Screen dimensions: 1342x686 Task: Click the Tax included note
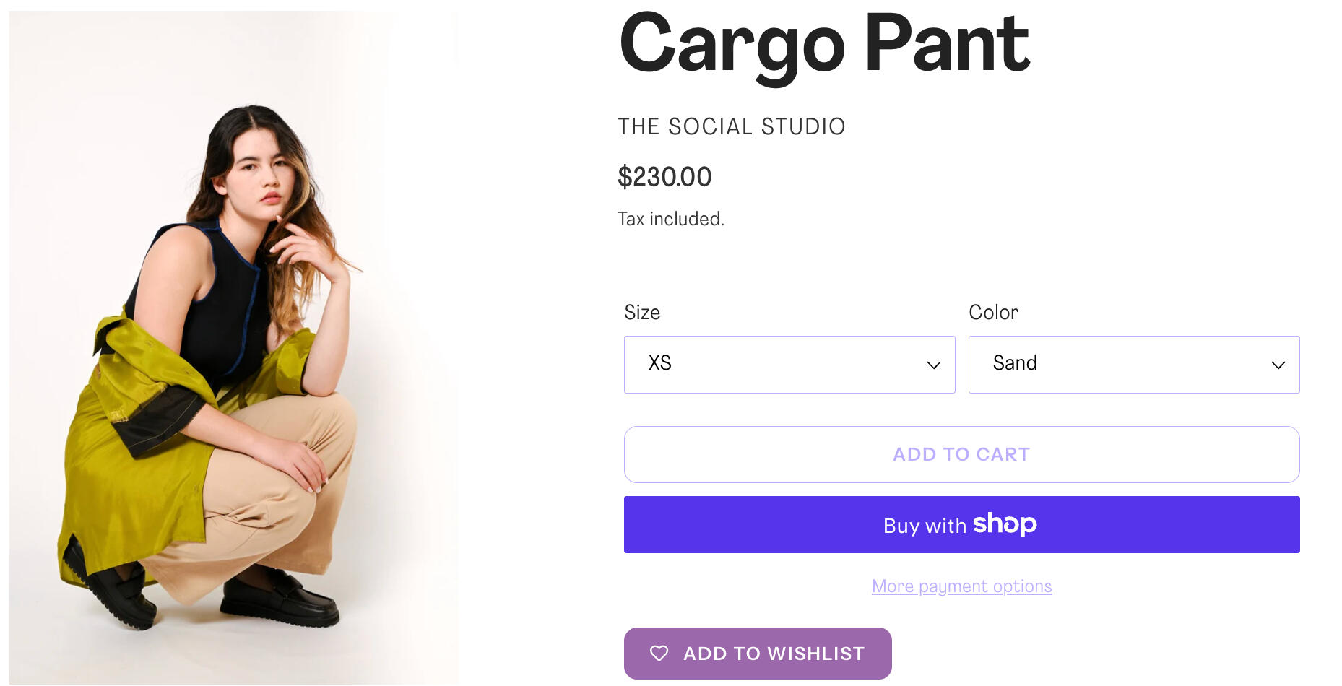pyautogui.click(x=670, y=219)
